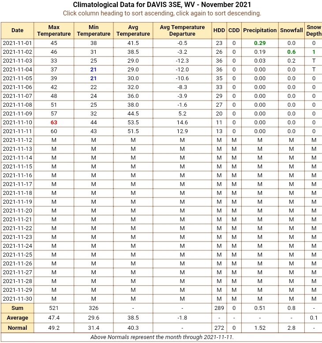Click the date cell 2021-11-05
322x343 pixels.
coord(17,78)
